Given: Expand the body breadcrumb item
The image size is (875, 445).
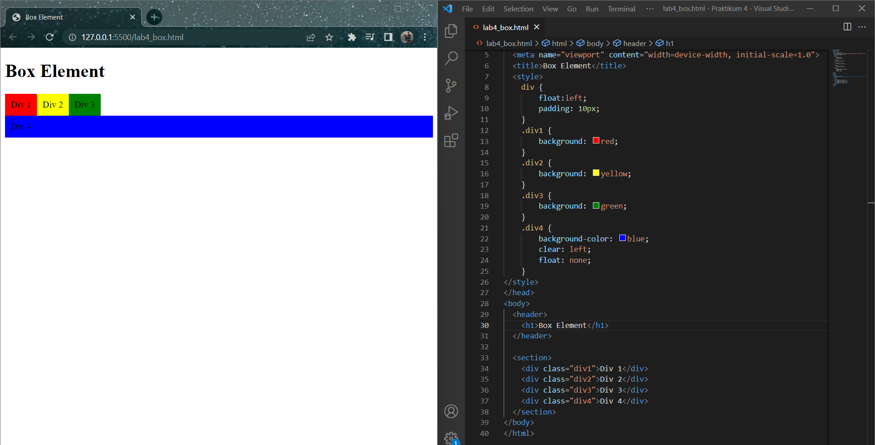Looking at the screenshot, I should coord(594,43).
